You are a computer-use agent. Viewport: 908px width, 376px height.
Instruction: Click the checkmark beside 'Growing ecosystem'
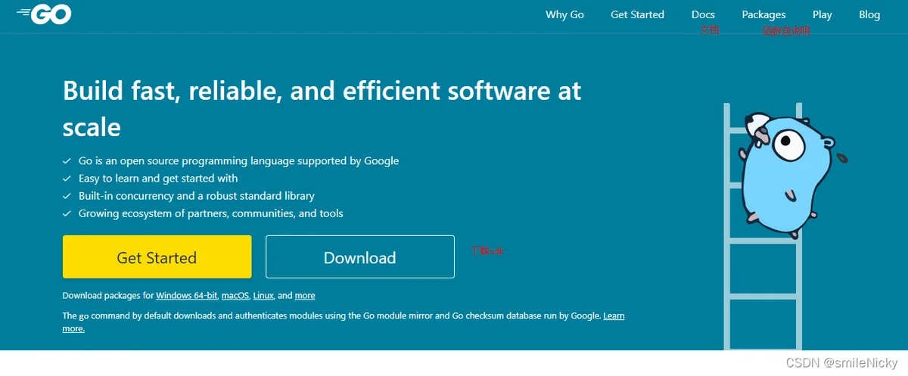click(67, 213)
